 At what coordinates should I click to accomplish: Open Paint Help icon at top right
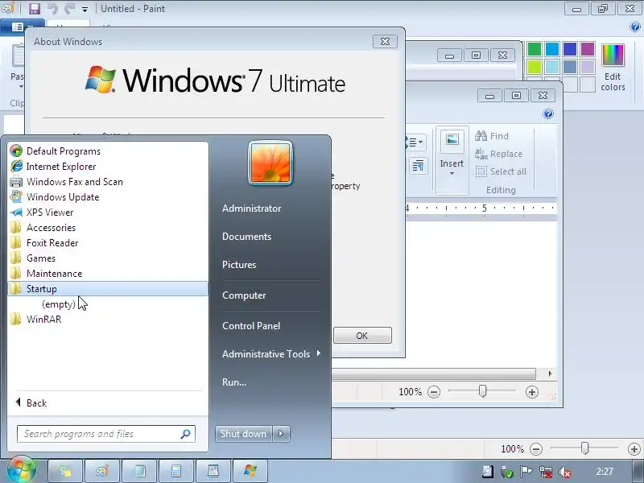pyautogui.click(x=635, y=27)
